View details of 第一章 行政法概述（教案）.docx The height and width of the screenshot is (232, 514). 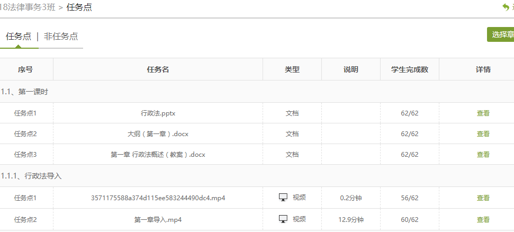coord(483,155)
